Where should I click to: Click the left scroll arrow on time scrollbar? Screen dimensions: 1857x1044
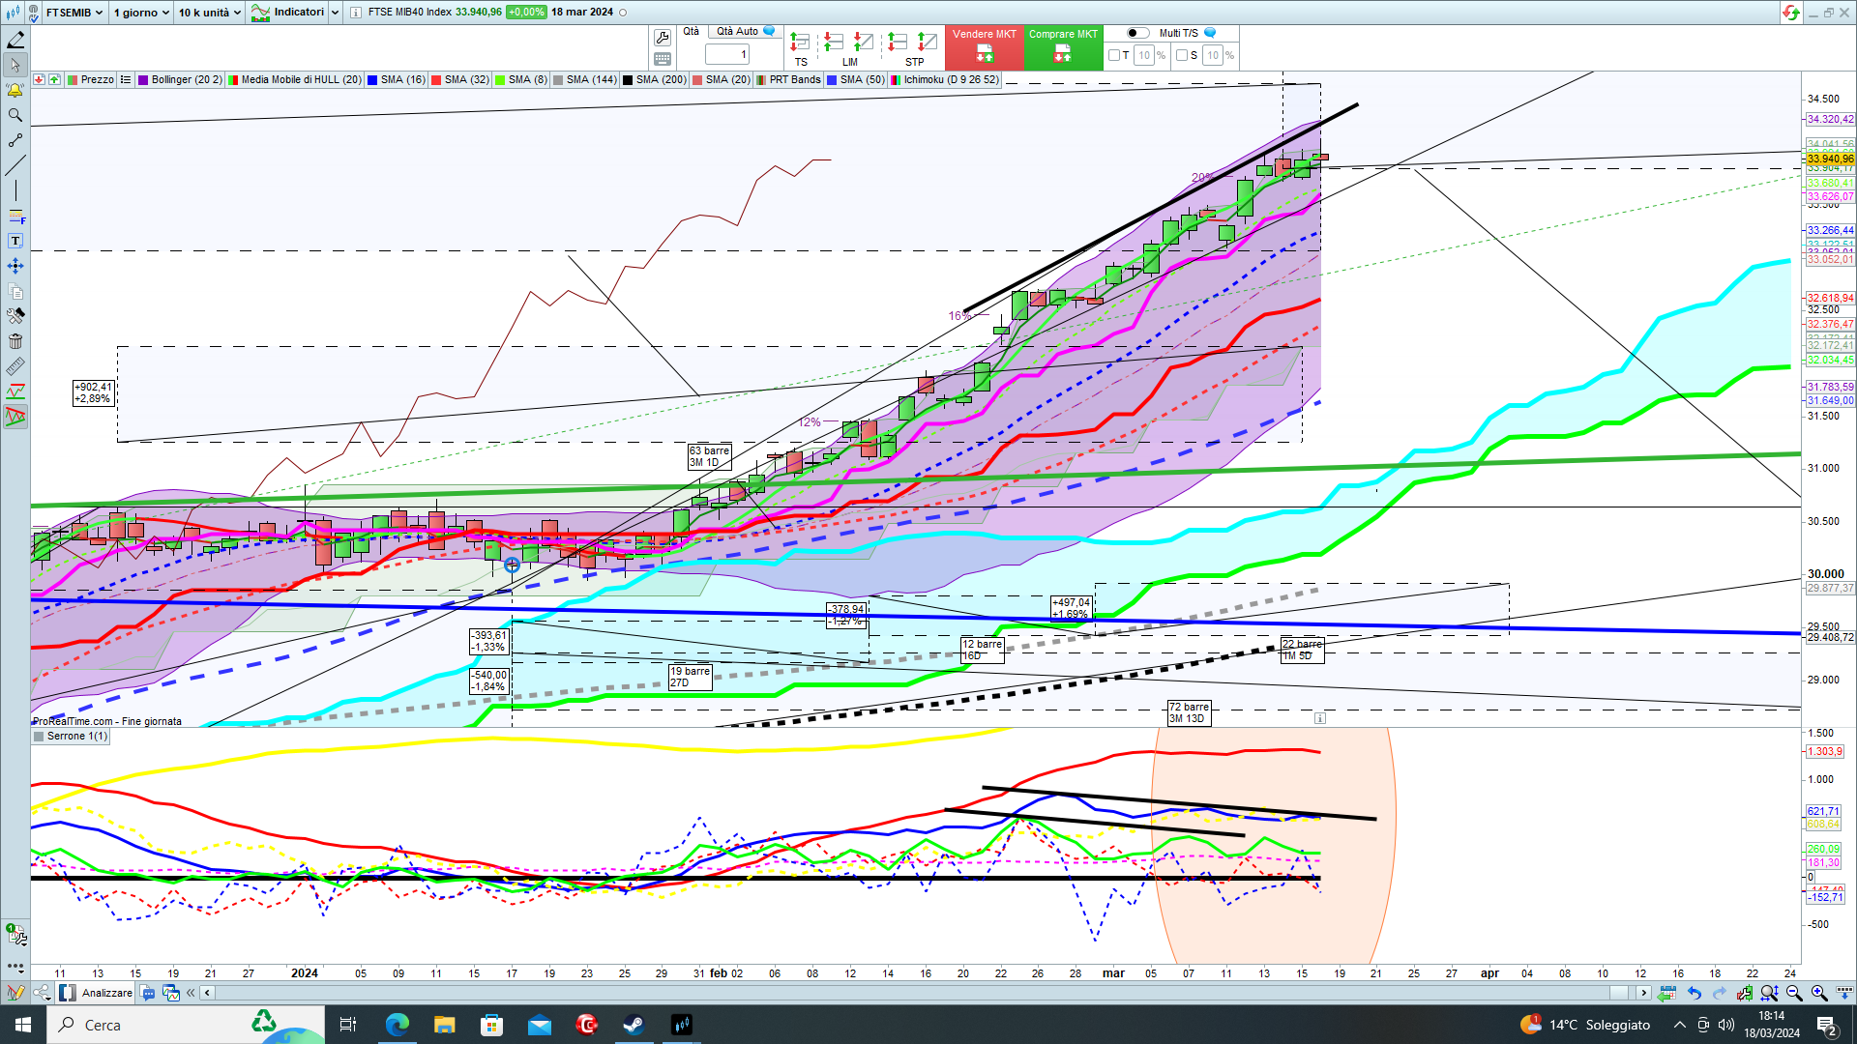pos(207,993)
